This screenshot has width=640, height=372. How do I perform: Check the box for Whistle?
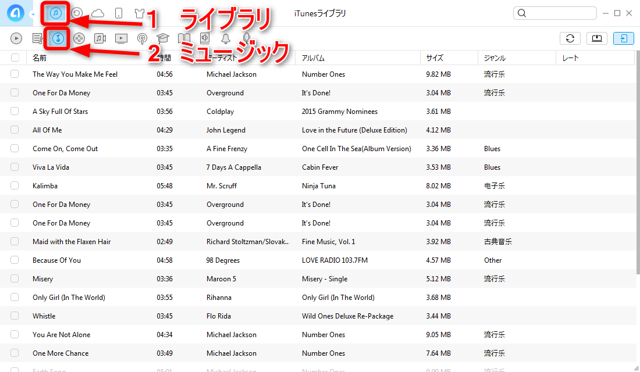[15, 316]
